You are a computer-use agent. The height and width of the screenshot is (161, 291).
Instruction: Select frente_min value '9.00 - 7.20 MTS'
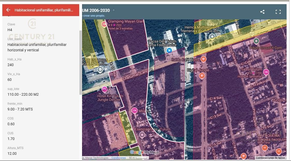point(20,109)
